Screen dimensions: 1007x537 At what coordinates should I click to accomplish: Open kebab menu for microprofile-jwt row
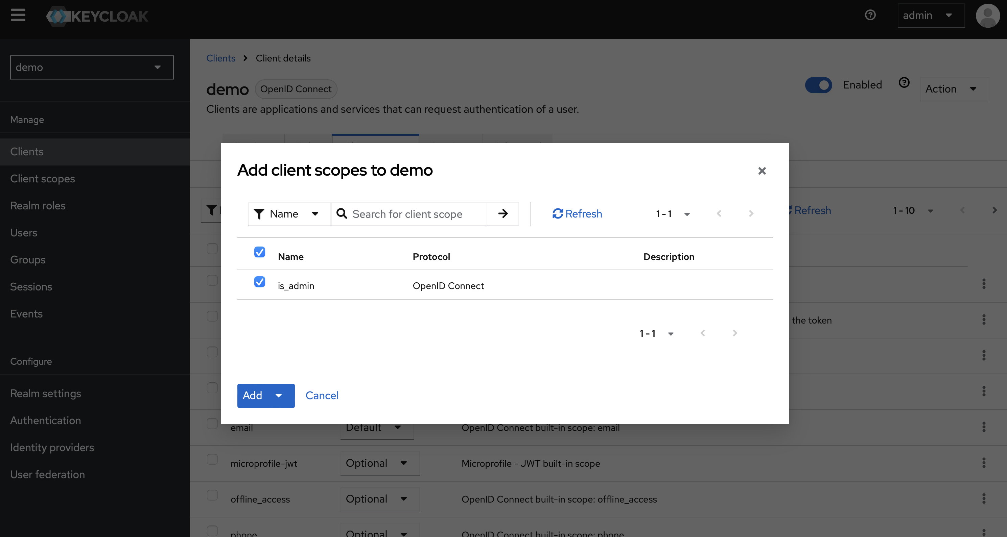tap(984, 463)
